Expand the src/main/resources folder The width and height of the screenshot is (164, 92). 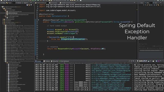[x=3, y=19]
